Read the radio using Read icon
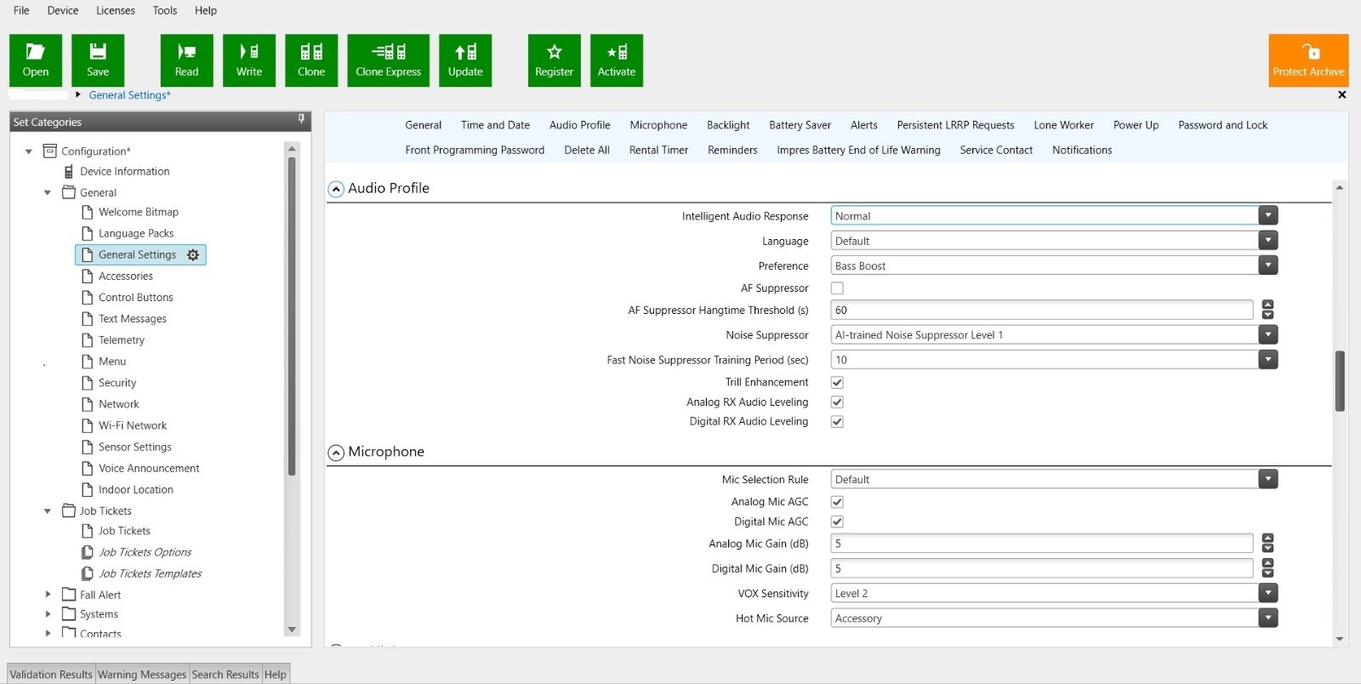The width and height of the screenshot is (1361, 684). (186, 60)
